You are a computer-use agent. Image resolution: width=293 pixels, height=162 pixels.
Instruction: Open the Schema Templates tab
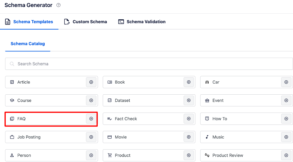click(29, 22)
